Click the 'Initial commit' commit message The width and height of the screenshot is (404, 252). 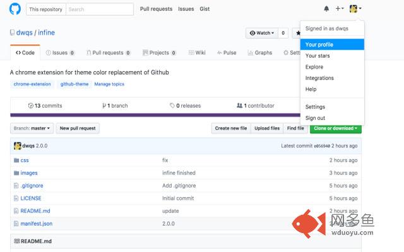pos(178,198)
